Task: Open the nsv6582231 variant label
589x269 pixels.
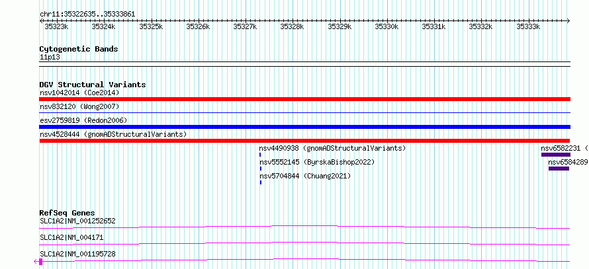Action: (x=565, y=148)
